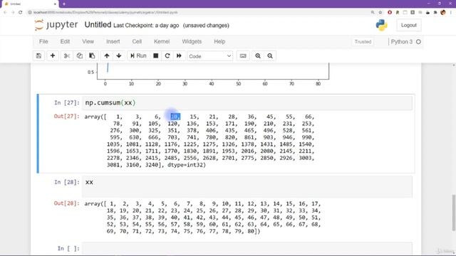Image resolution: width=456 pixels, height=256 pixels.
Task: Run the selected cell
Action: tap(138, 55)
